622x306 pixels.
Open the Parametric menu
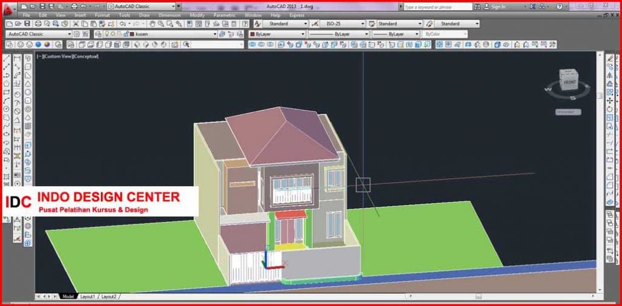point(225,15)
